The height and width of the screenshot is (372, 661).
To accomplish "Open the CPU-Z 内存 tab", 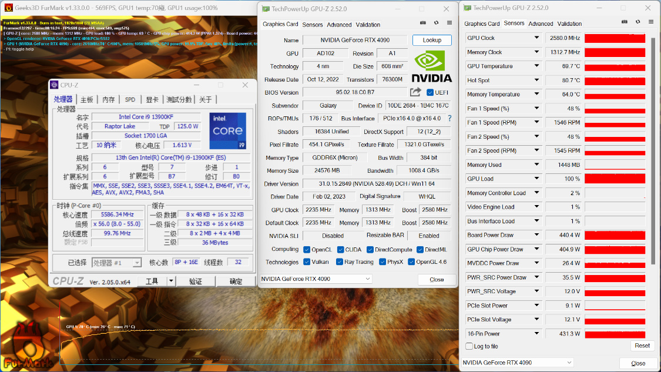I will pos(108,99).
